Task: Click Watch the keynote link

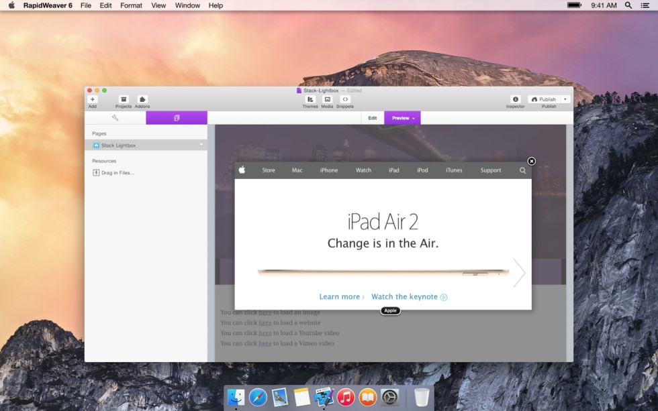Action: tap(409, 296)
